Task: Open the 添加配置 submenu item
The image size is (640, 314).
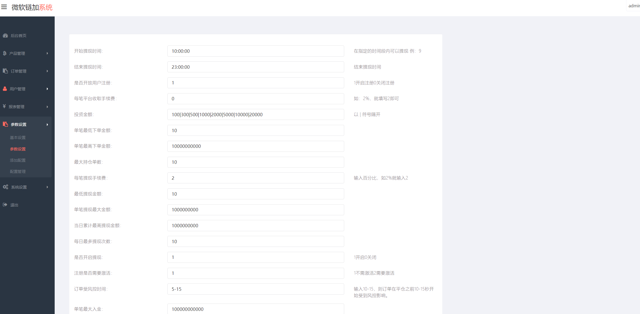Action: (x=18, y=160)
